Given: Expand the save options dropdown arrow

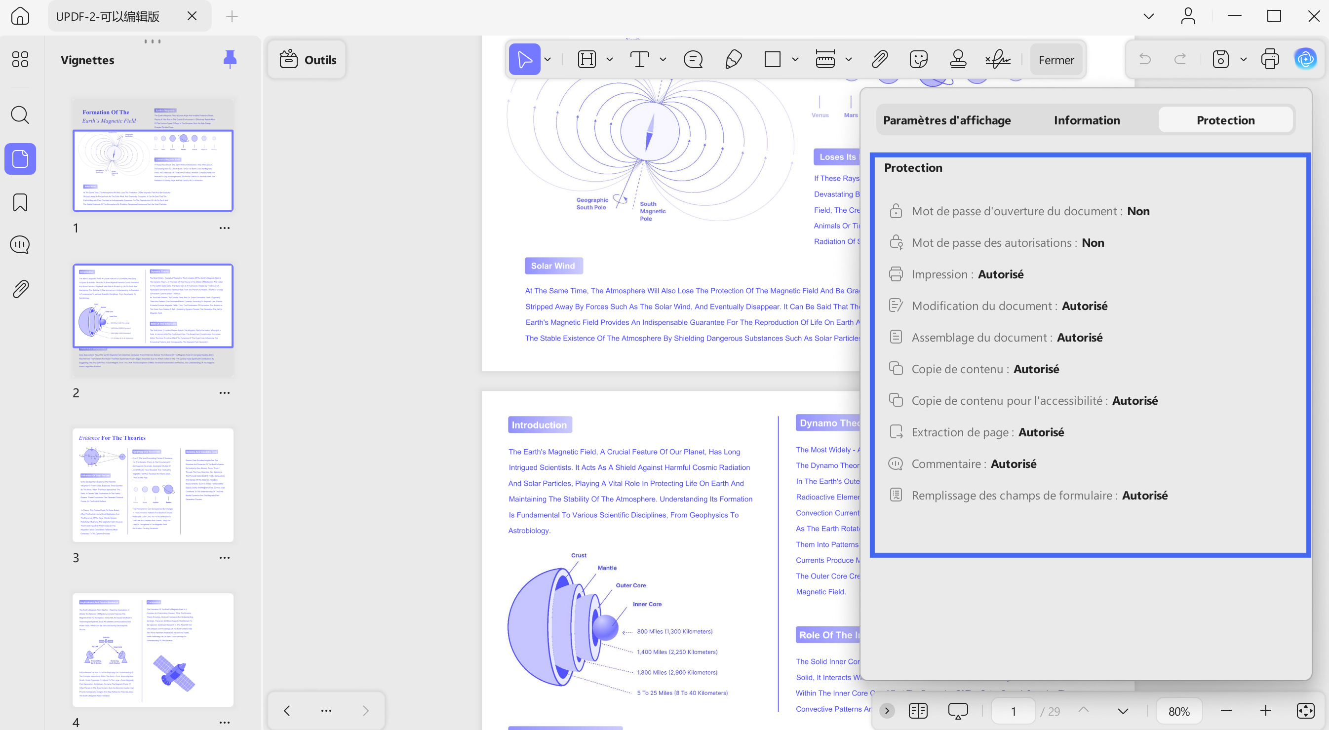Looking at the screenshot, I should coord(1244,60).
